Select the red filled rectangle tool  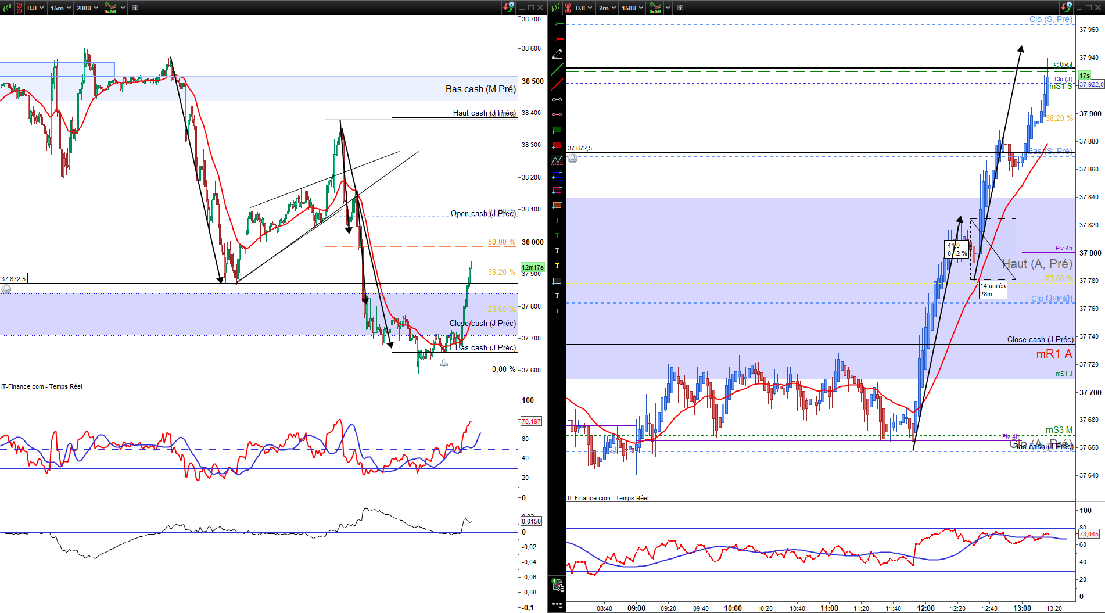[557, 145]
